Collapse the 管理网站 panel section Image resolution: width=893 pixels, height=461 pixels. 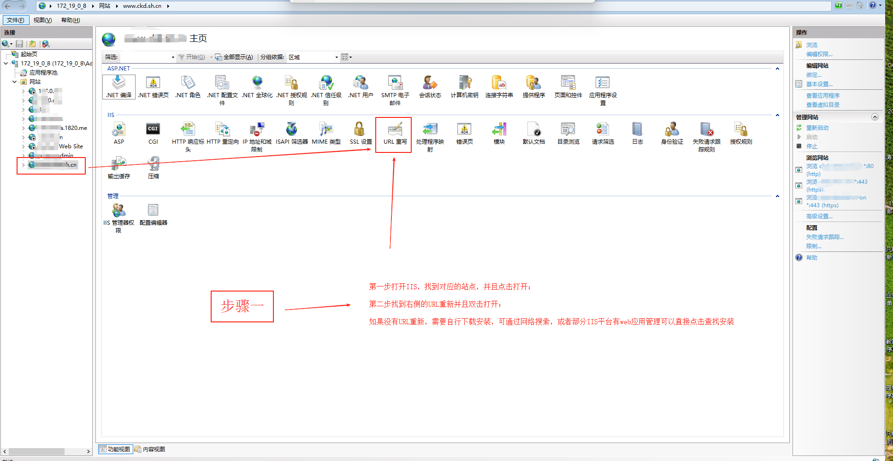tap(875, 117)
